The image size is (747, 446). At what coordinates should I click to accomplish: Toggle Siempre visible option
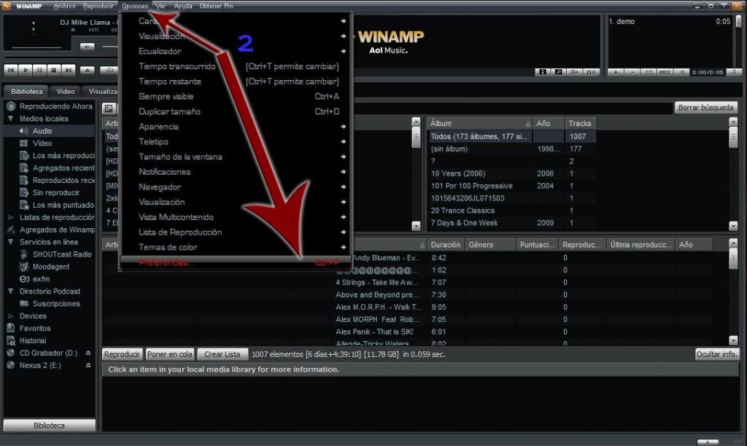pos(237,97)
